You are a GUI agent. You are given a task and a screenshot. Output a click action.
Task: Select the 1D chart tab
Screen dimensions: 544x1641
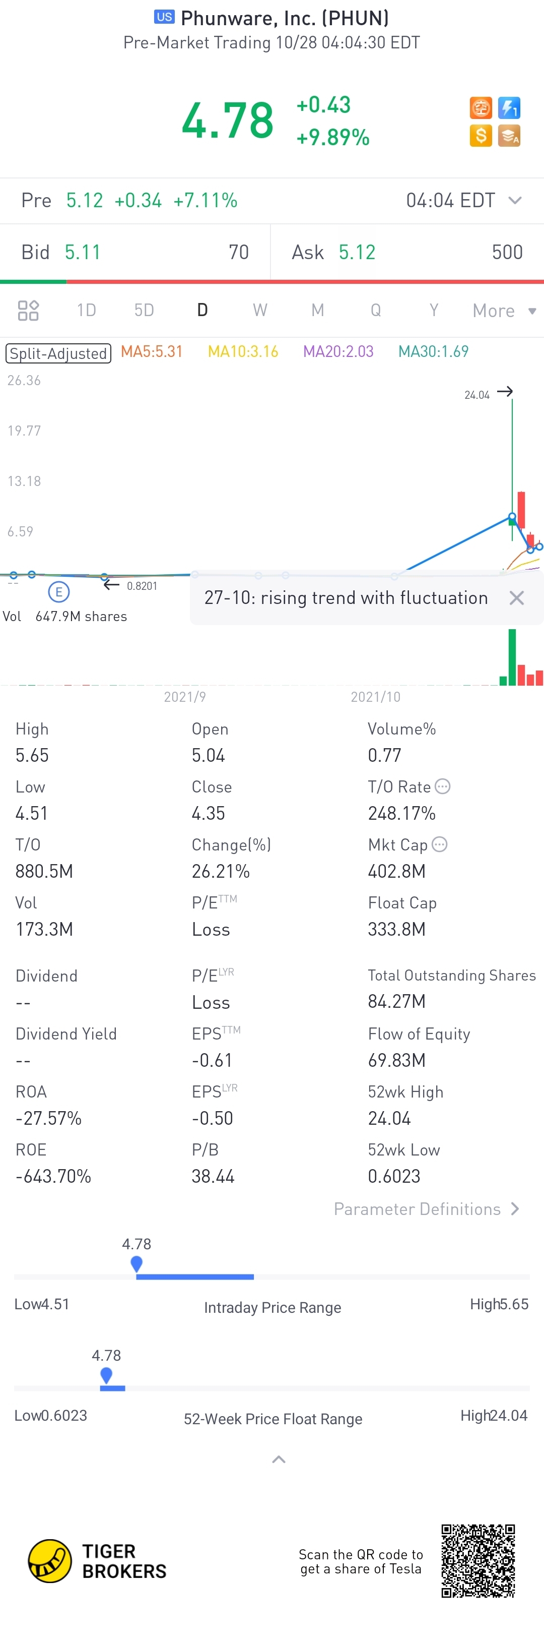pyautogui.click(x=87, y=310)
